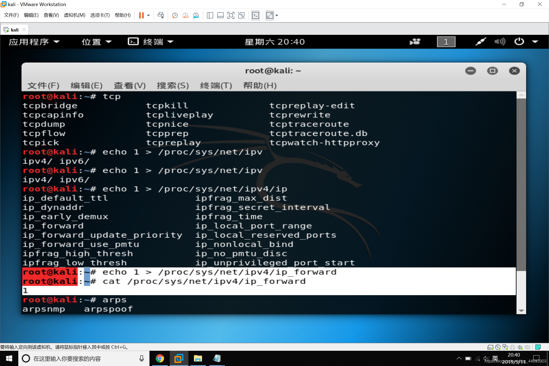The height and width of the screenshot is (366, 549).
Task: Click Kali power icon
Action: 519,42
